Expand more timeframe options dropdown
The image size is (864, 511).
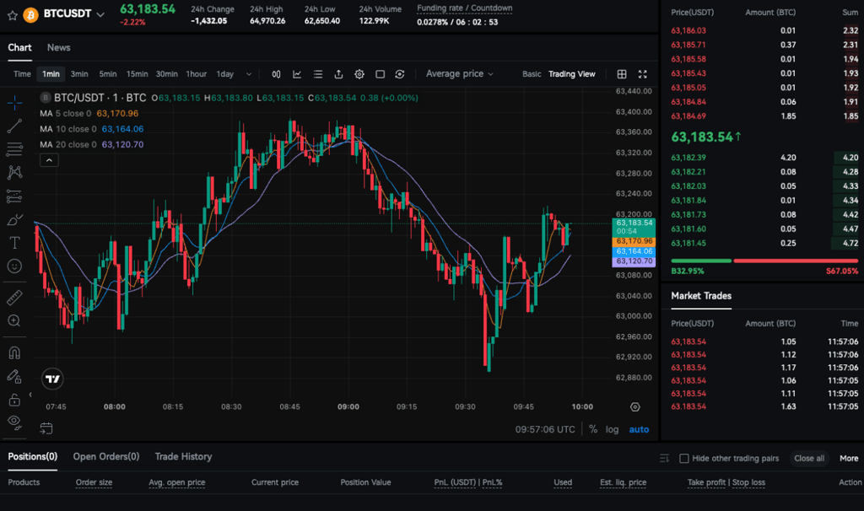pyautogui.click(x=249, y=74)
